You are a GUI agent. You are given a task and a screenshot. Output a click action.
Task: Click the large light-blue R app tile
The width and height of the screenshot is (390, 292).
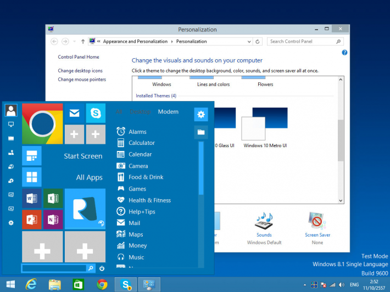tap(85, 209)
